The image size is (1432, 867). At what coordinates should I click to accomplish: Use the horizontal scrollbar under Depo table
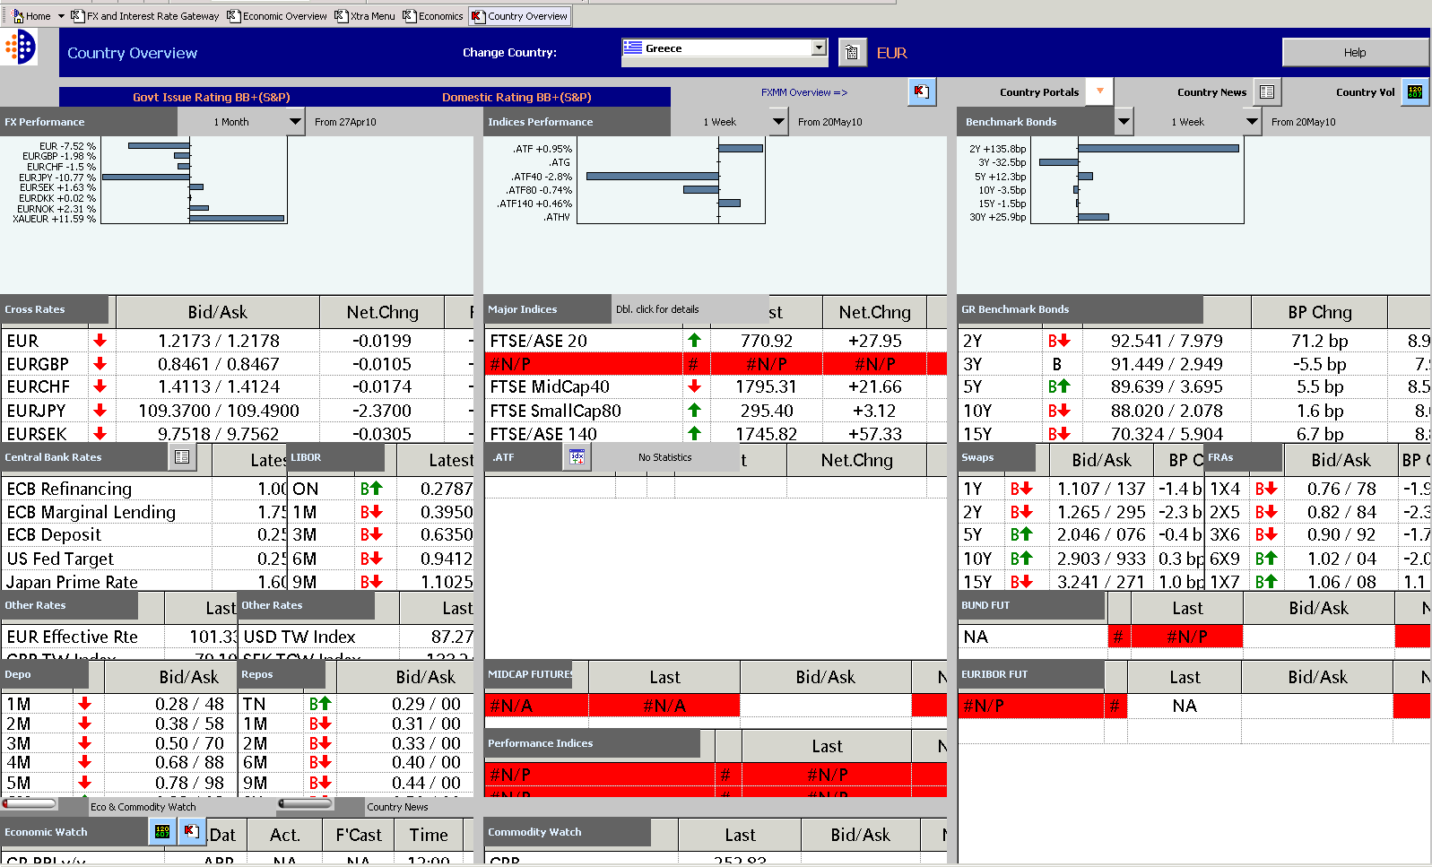(x=30, y=804)
